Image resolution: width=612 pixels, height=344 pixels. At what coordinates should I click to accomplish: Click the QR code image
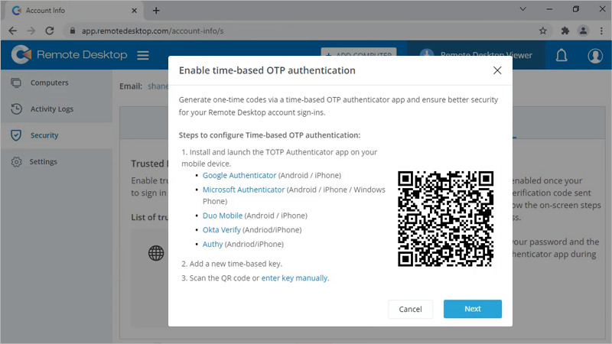coord(445,218)
